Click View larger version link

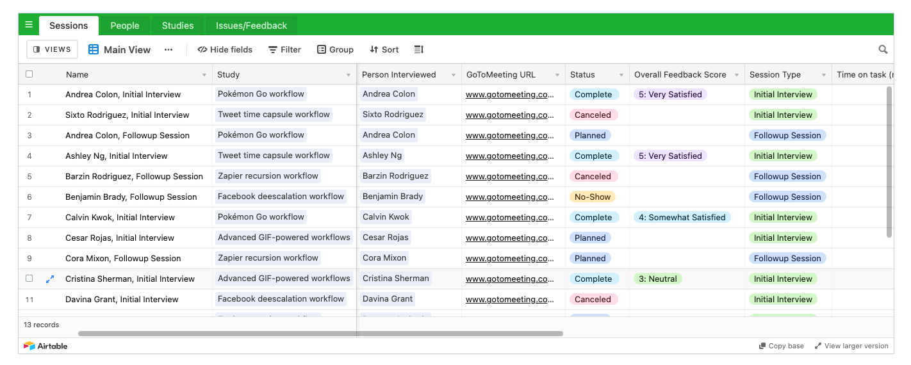(851, 346)
